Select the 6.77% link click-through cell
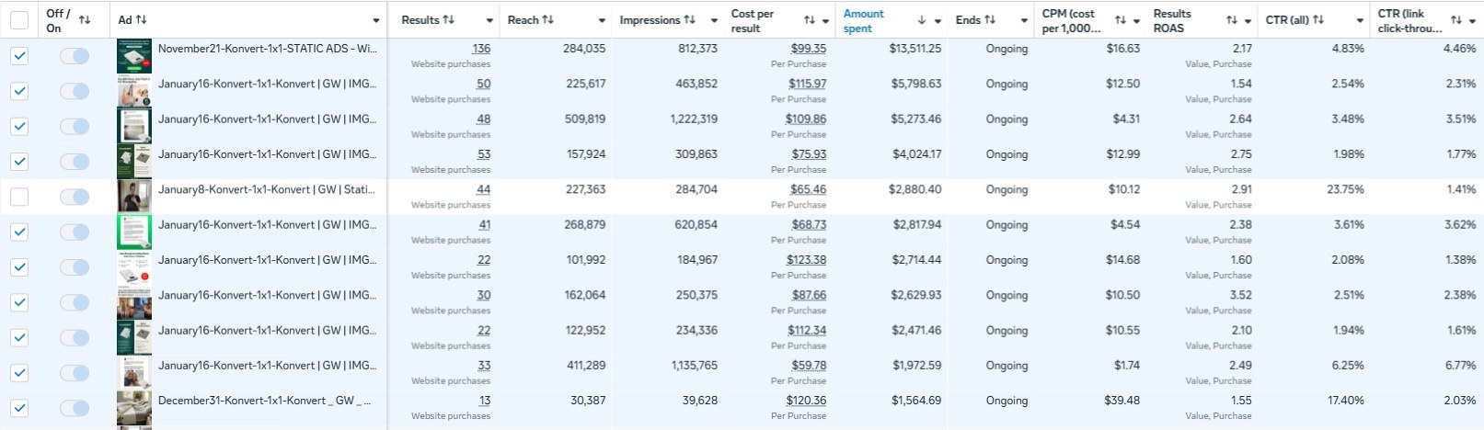The width and height of the screenshot is (1484, 430). [1460, 366]
